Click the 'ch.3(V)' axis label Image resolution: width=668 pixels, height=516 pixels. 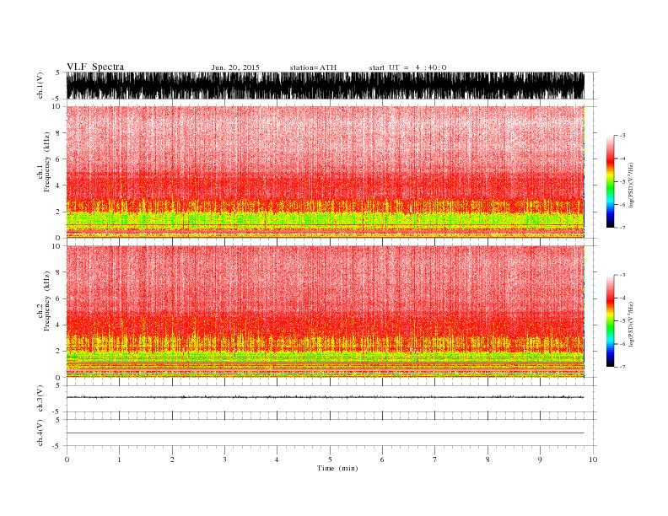(40, 399)
